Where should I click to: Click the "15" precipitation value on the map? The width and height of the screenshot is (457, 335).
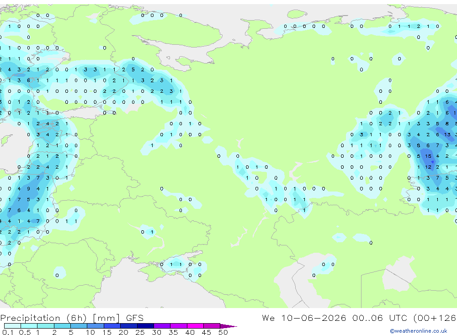428,156
